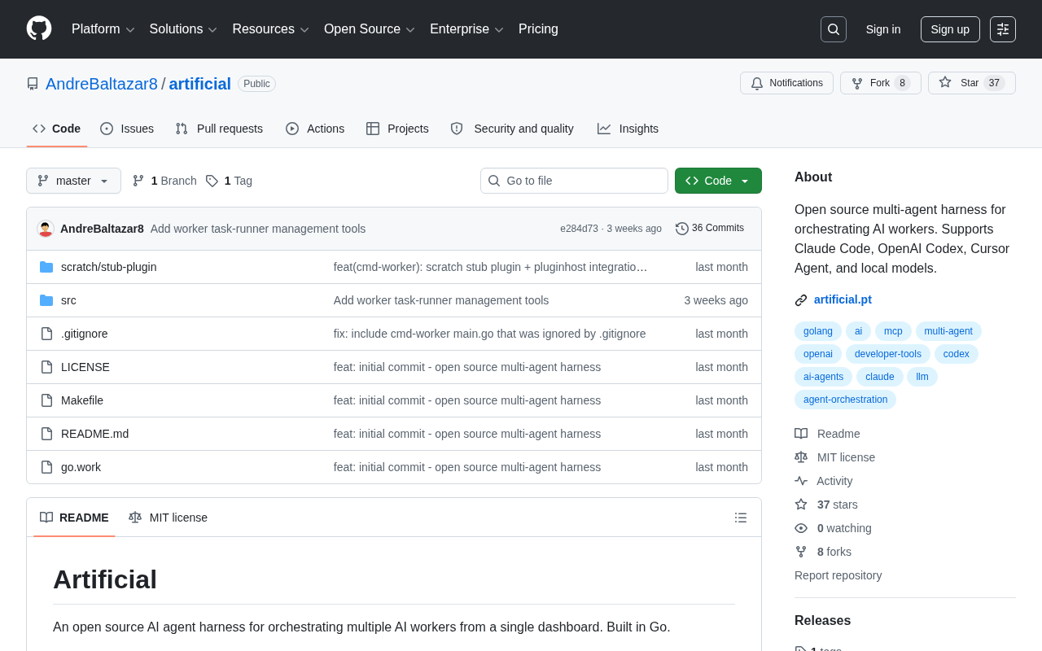Click the bell icon in Notifications button
Image resolution: width=1042 pixels, height=651 pixels.
757,83
